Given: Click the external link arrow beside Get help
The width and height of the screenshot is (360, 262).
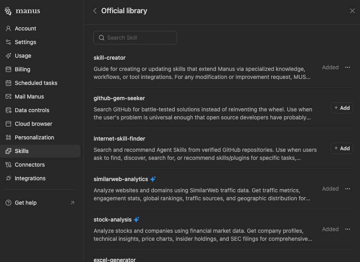Looking at the screenshot, I should tap(72, 203).
